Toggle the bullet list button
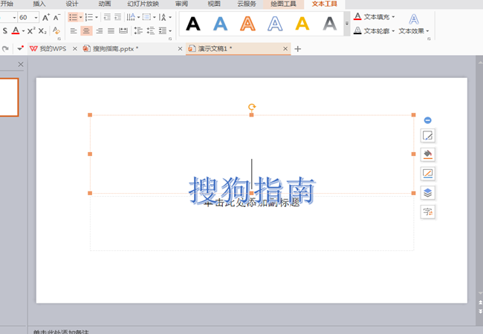483x334 pixels. coord(73,17)
